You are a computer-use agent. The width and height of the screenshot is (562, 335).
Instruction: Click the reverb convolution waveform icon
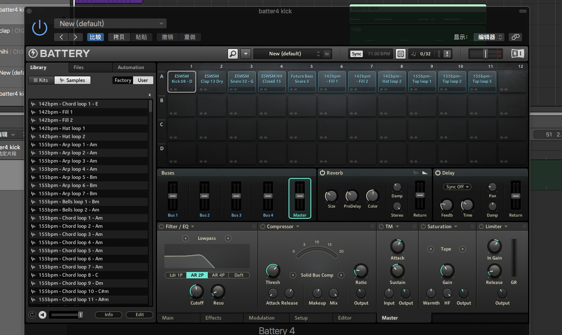[416, 173]
